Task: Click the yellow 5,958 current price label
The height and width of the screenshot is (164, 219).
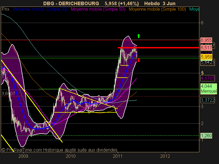Action: [x=206, y=57]
